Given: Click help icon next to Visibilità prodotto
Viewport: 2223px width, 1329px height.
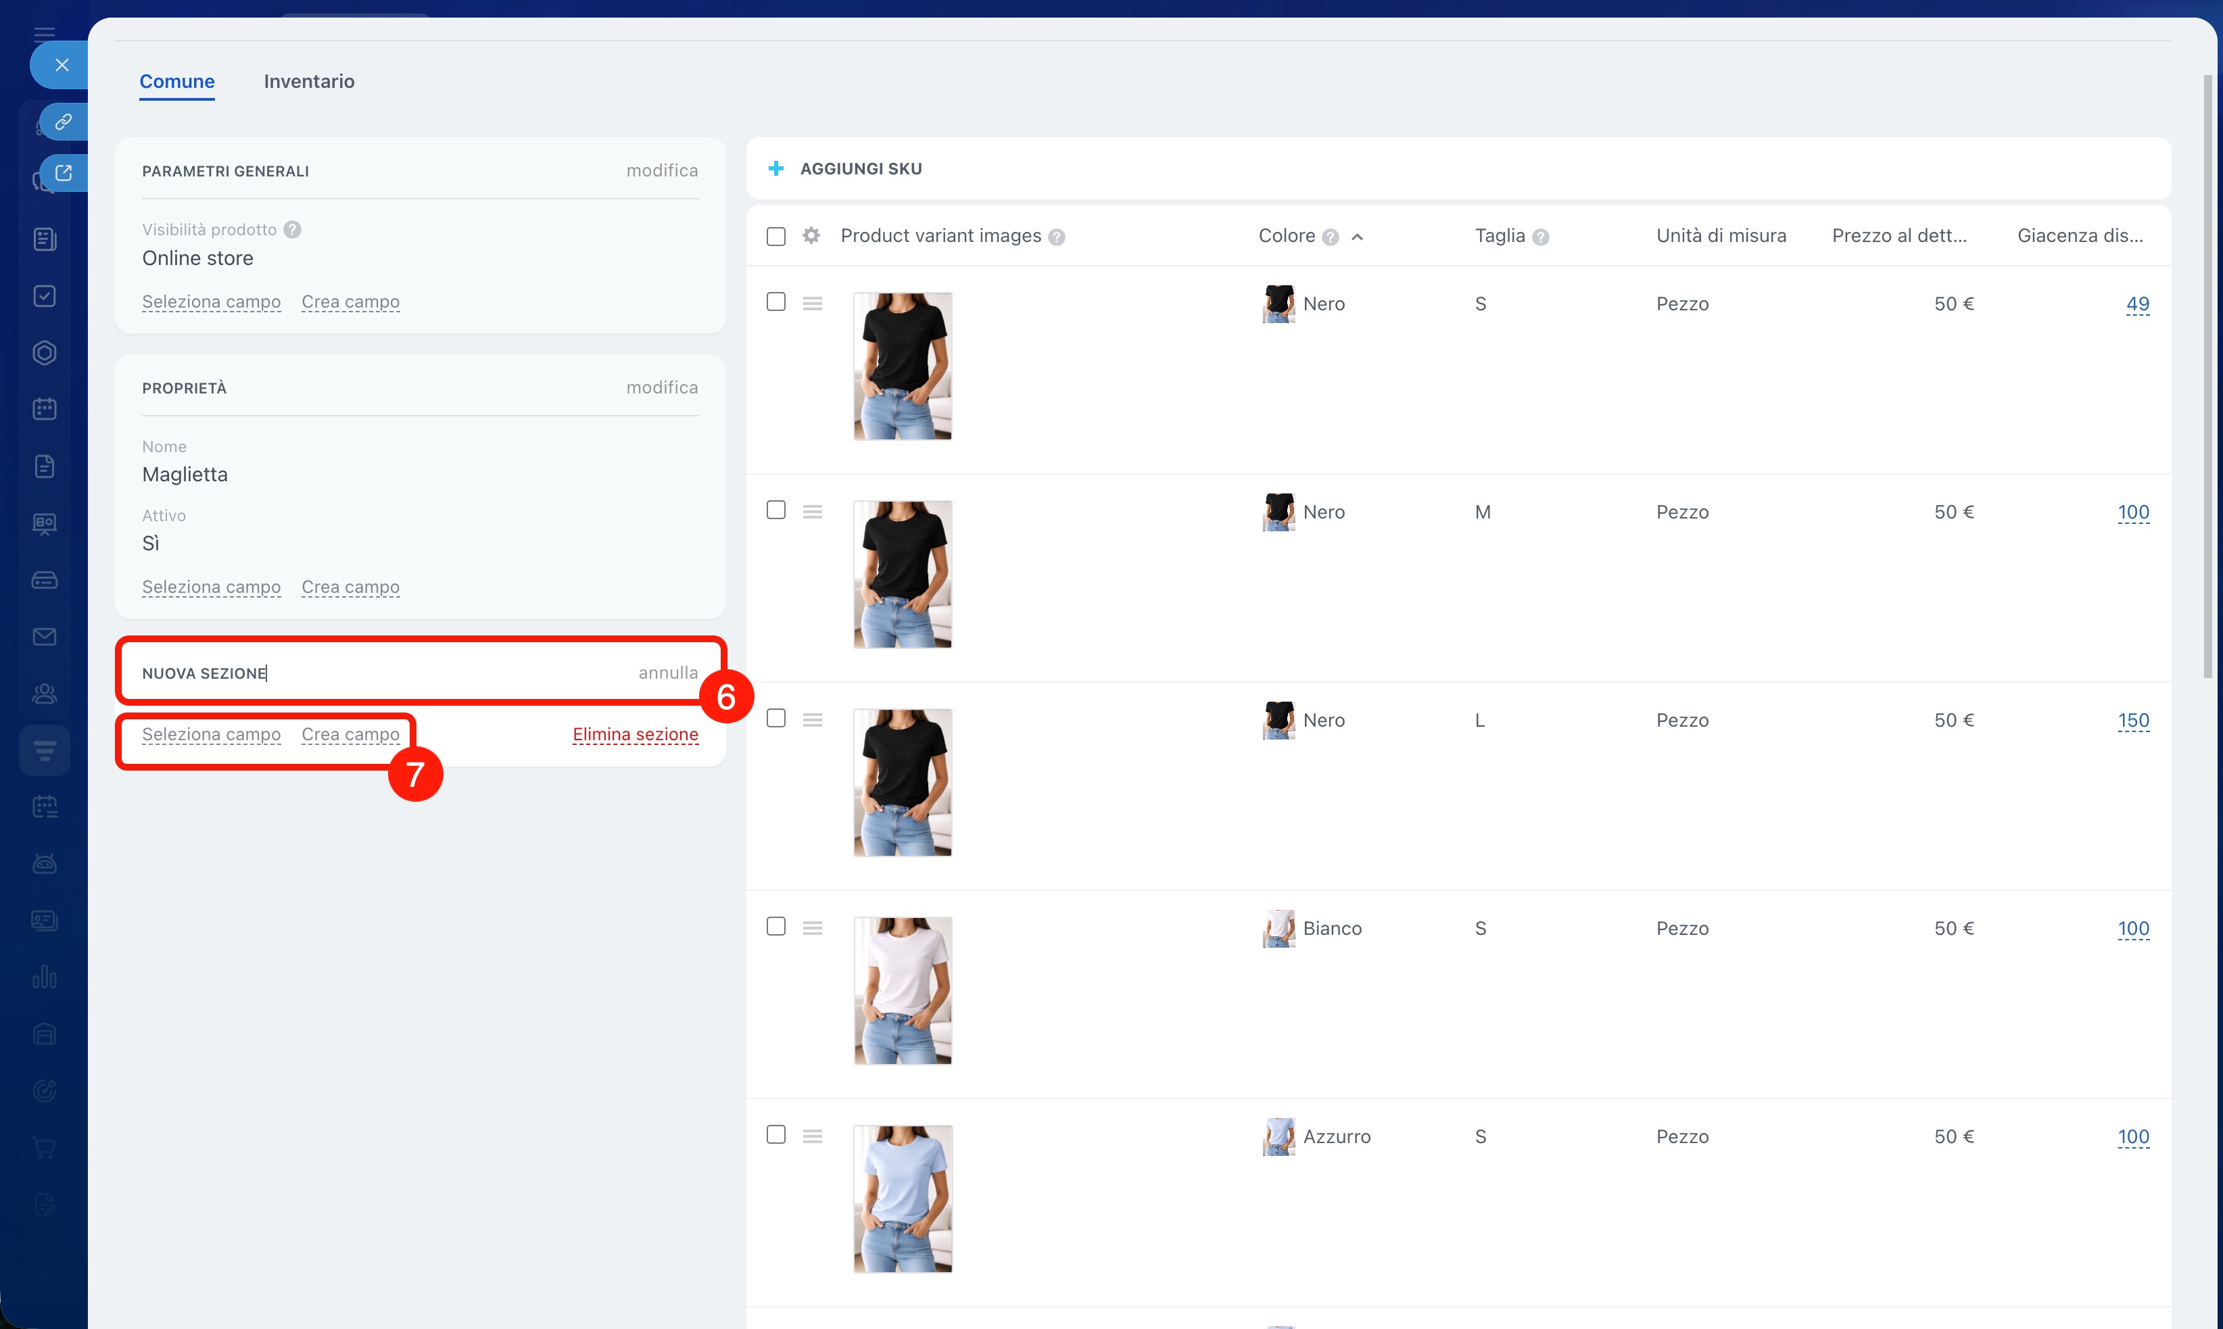Looking at the screenshot, I should pyautogui.click(x=292, y=230).
